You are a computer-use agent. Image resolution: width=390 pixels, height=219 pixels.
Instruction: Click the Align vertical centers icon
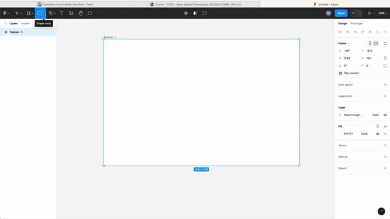[370, 32]
